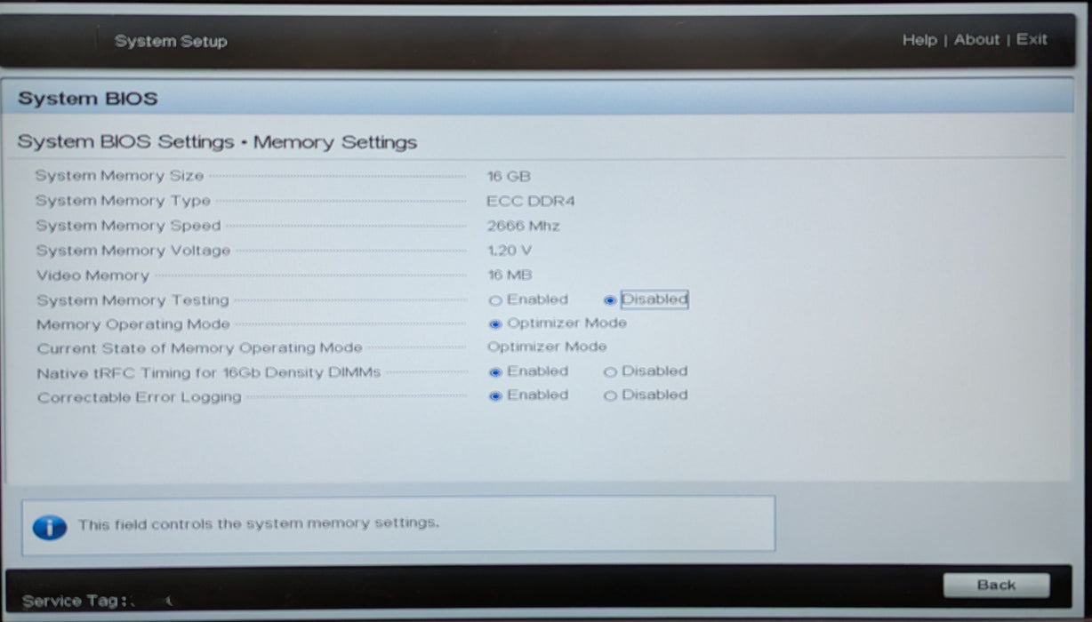Click the ECC DDR4 value

[531, 202]
